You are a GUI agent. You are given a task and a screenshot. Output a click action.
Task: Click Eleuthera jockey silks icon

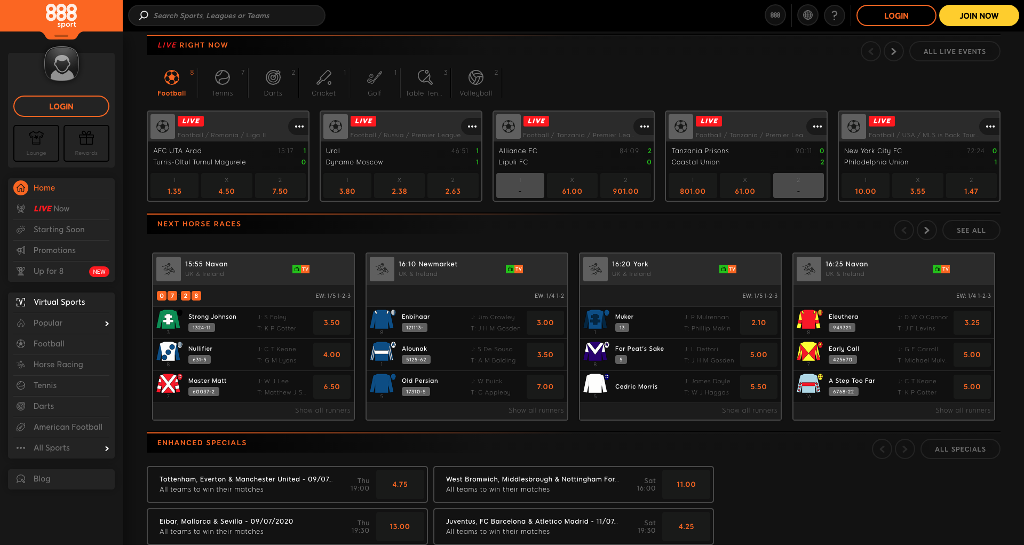click(x=808, y=320)
